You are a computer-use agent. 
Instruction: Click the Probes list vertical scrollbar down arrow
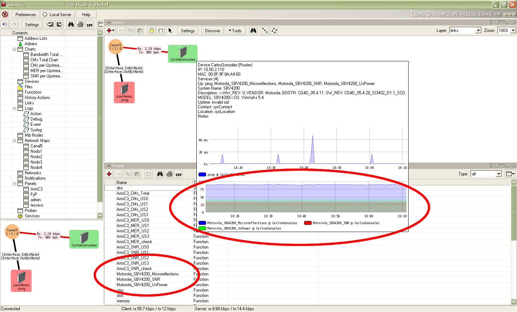[513, 302]
